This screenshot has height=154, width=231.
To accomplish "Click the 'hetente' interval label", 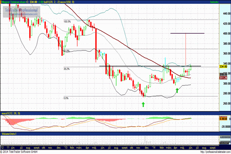I will coord(214,2).
